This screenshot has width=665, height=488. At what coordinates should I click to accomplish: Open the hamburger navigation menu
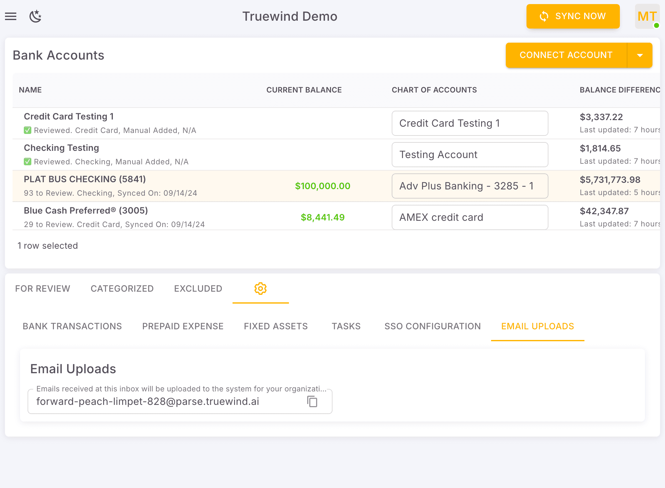[11, 16]
